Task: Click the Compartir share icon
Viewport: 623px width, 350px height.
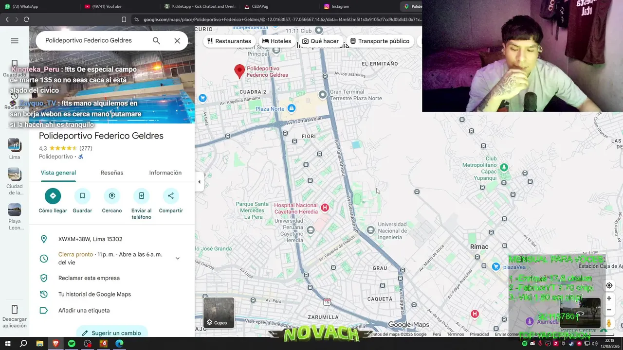Action: click(171, 196)
